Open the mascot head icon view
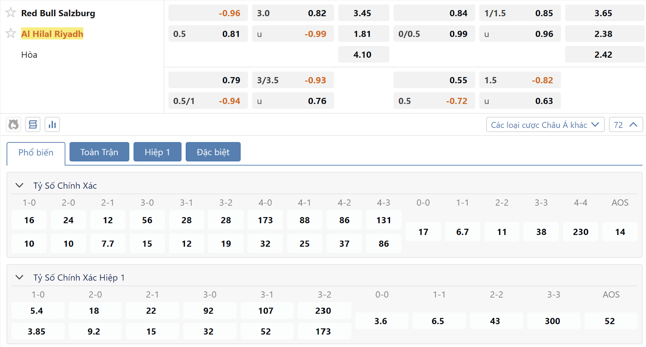Viewport: 646px width, 347px height. 13,124
